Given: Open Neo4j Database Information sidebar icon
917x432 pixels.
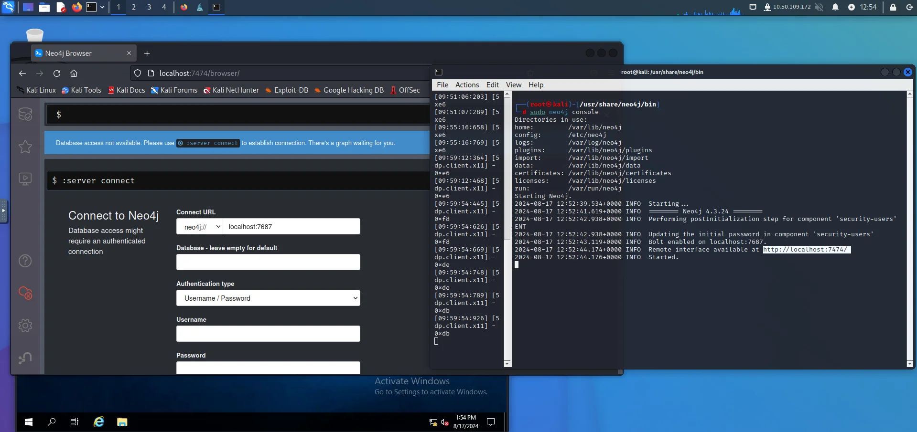Looking at the screenshot, I should point(25,114).
